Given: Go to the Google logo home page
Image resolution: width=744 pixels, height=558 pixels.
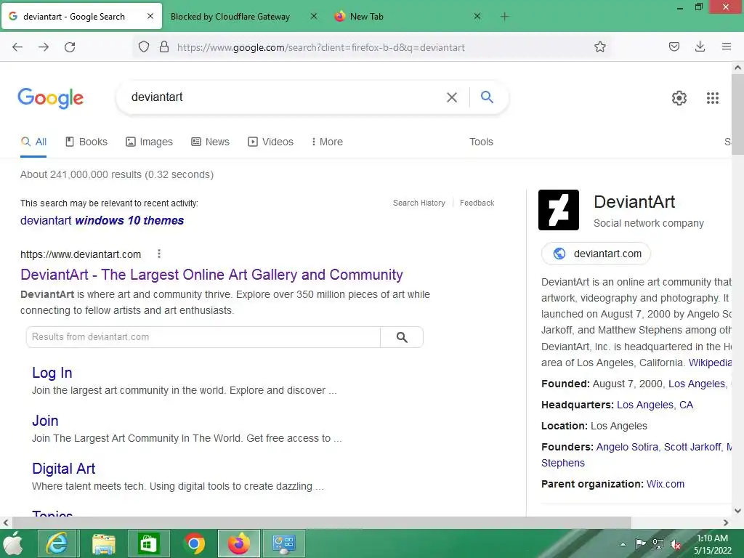Looking at the screenshot, I should (51, 98).
